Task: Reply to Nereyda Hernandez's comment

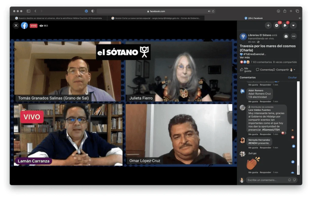Action: click(x=265, y=148)
